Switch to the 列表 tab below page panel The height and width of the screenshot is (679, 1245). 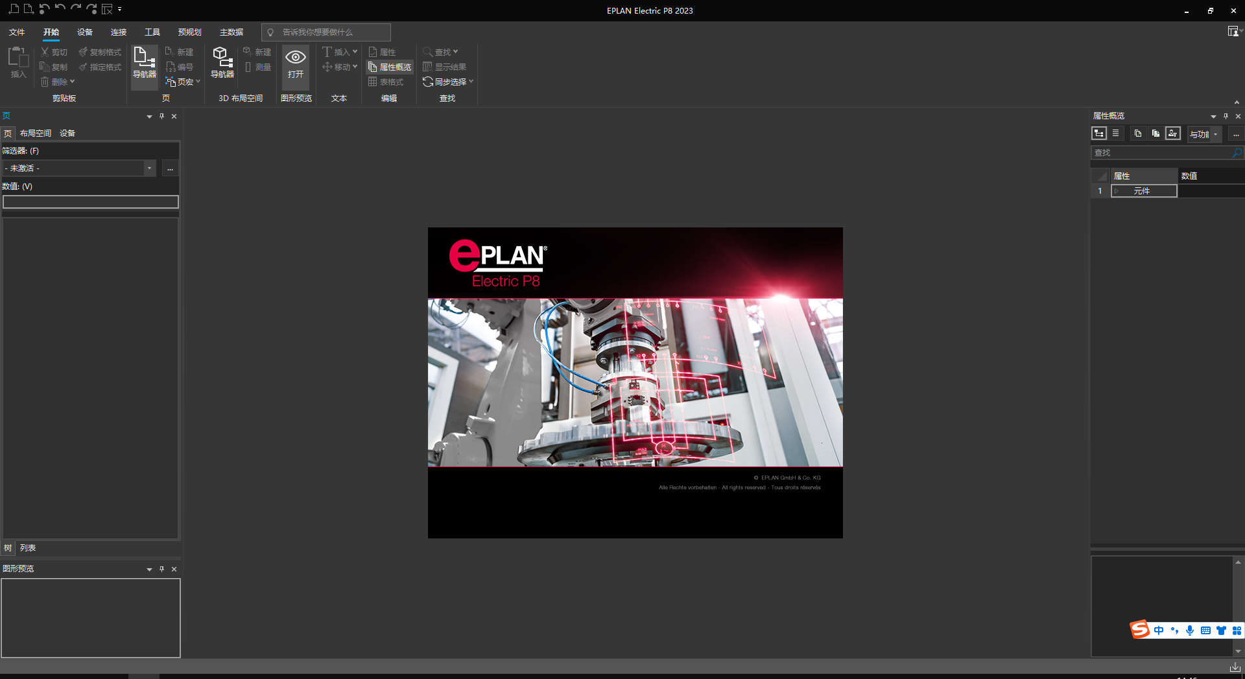28,547
